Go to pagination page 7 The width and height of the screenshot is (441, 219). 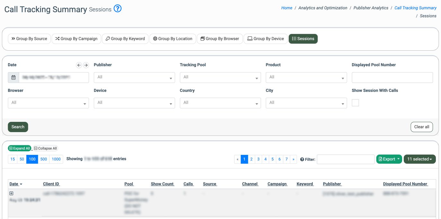point(287,159)
